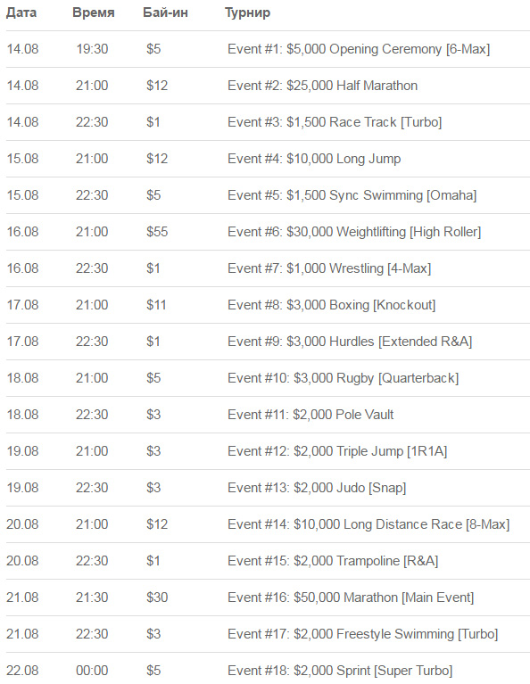Click the Бай-ин column header
Viewport: 530px width, 684px height.
coord(165,12)
